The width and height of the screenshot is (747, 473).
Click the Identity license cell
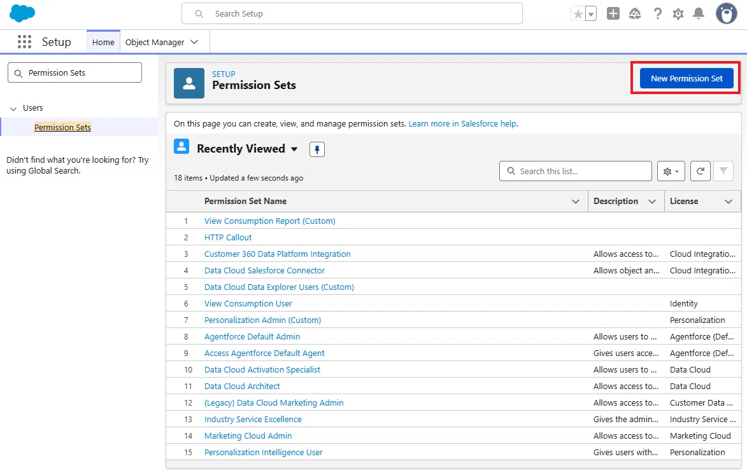click(684, 304)
